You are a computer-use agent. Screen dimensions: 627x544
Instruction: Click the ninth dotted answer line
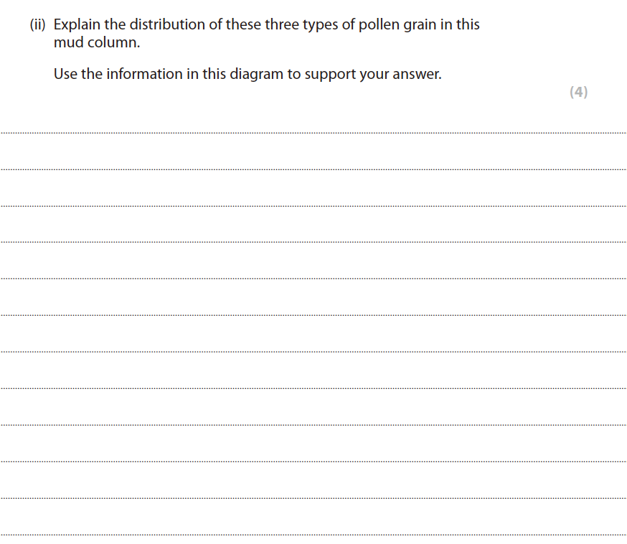[x=313, y=425]
